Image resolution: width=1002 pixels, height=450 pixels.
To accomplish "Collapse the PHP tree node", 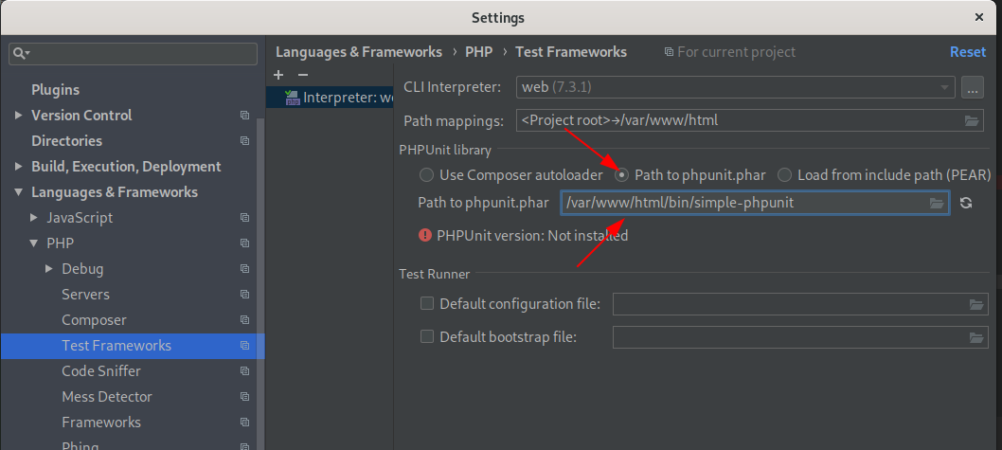I will [34, 243].
